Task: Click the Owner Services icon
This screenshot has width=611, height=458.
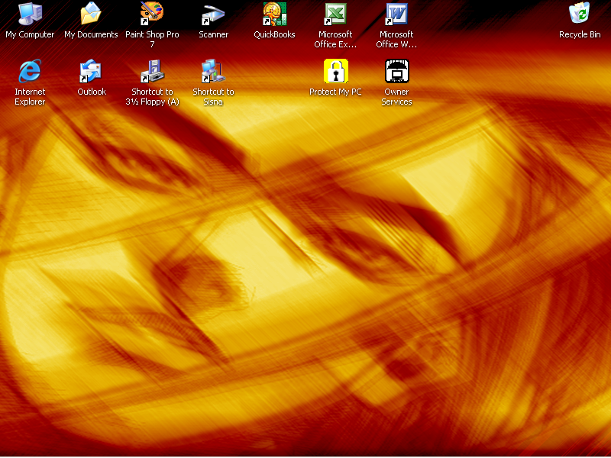Action: (x=396, y=71)
